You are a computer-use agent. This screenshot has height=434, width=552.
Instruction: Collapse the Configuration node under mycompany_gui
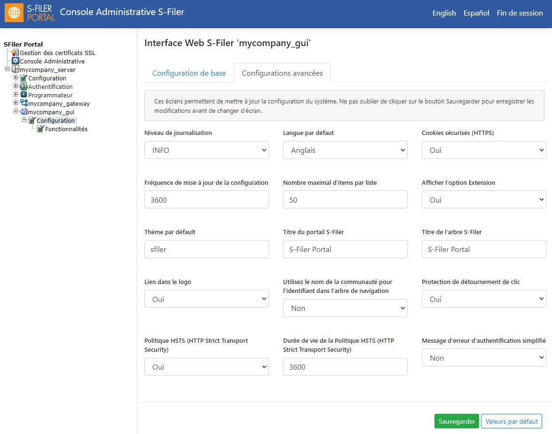[24, 120]
